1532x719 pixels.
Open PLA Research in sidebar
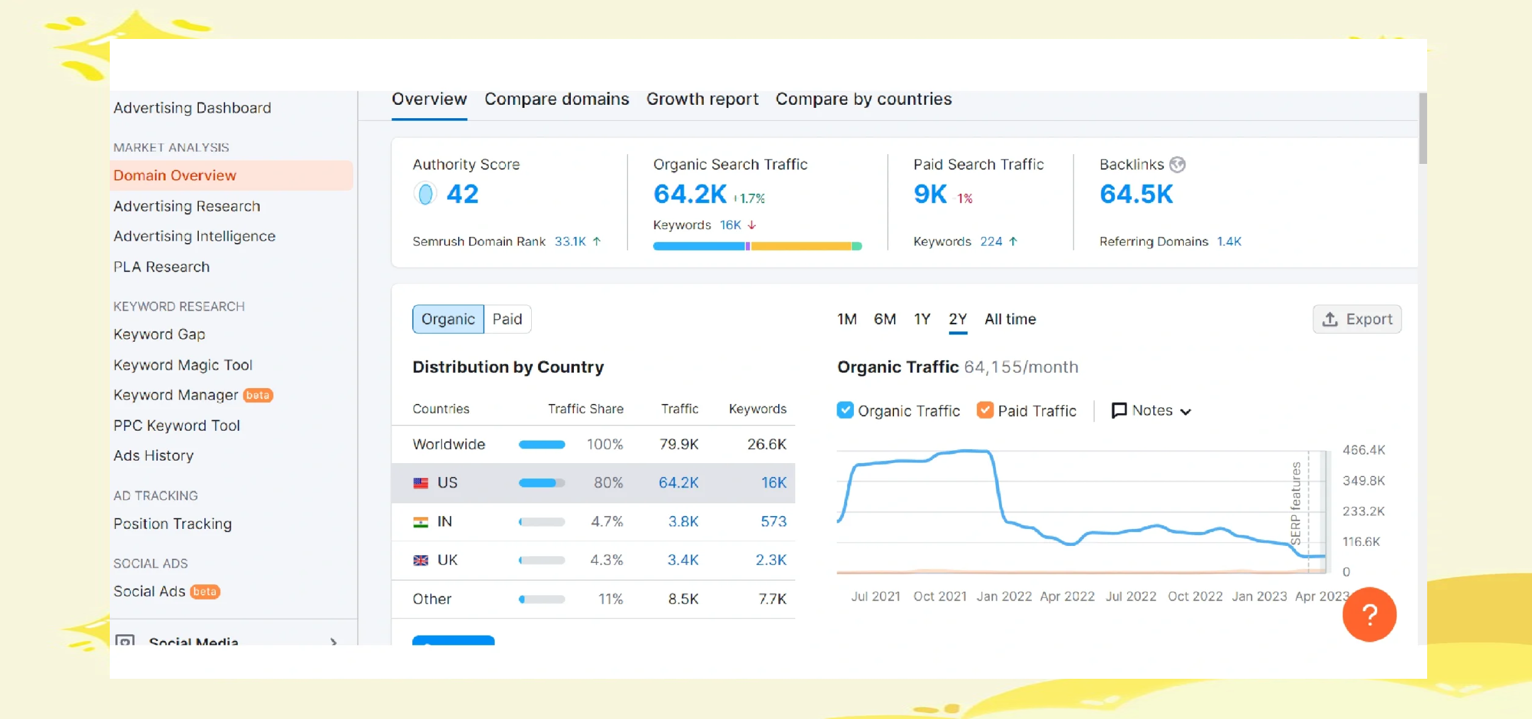point(162,267)
